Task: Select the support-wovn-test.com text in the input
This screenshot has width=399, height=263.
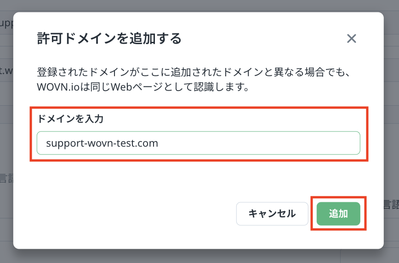Action: click(102, 143)
